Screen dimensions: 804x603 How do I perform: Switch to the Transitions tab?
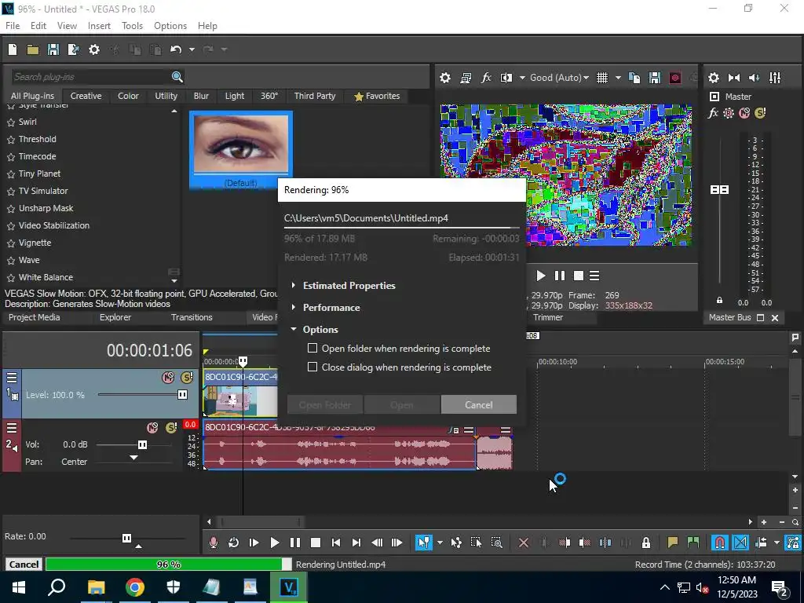192,317
